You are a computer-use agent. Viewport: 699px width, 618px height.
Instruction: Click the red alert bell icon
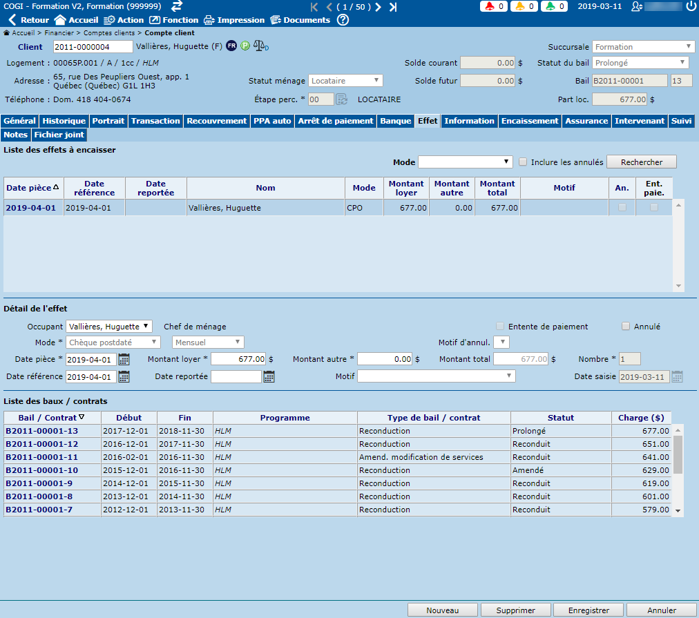point(490,7)
